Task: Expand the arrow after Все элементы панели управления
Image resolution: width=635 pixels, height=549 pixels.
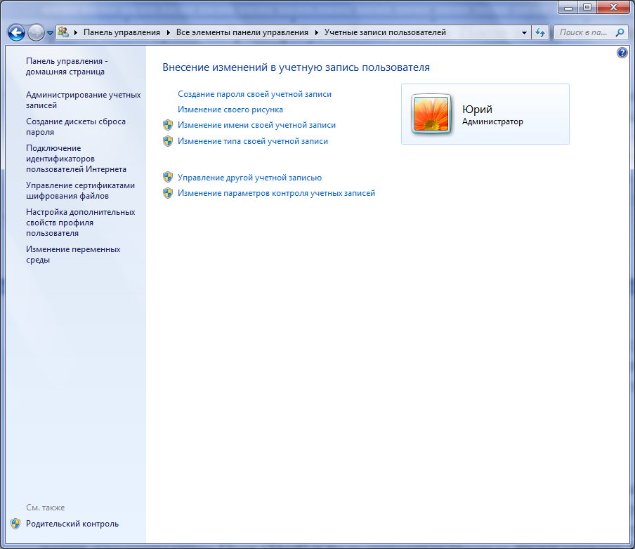Action: point(317,32)
